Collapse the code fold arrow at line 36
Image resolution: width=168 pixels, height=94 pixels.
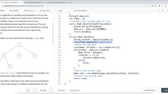(x=61, y=37)
